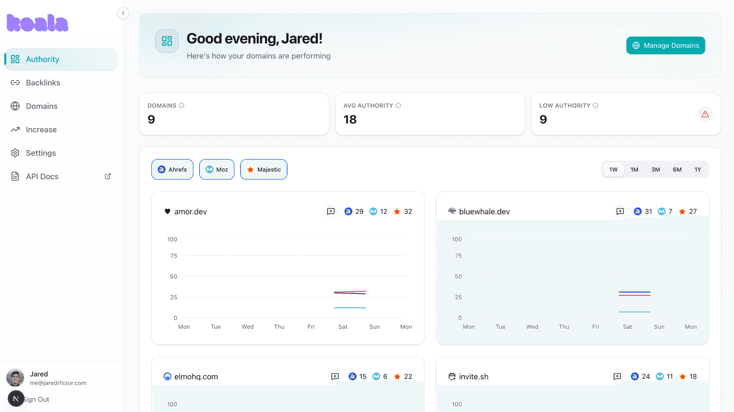Screen dimensions: 734x412
Task: Click the info icon beside Low Authority
Action: tap(596, 105)
